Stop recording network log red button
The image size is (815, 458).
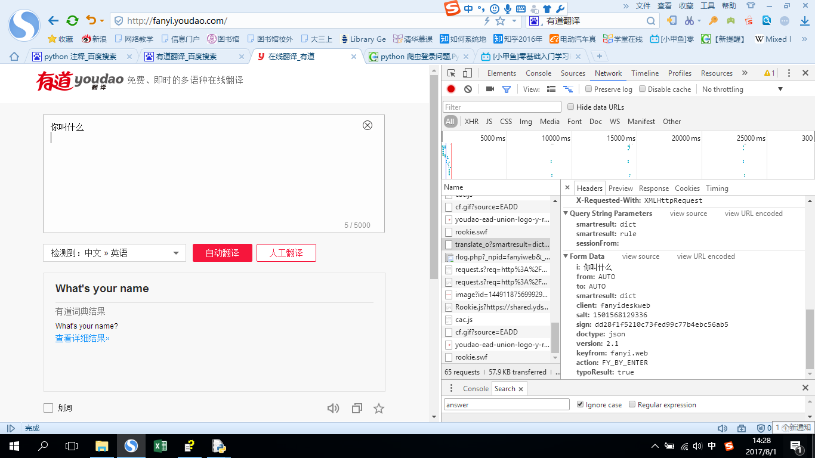(451, 89)
